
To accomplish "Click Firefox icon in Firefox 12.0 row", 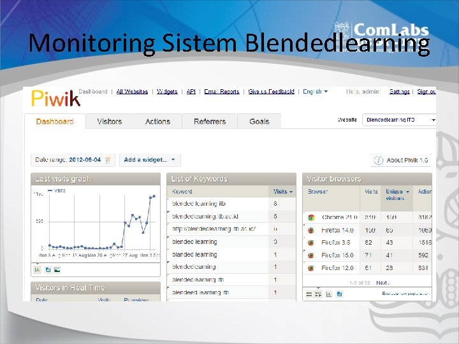I will click(311, 268).
